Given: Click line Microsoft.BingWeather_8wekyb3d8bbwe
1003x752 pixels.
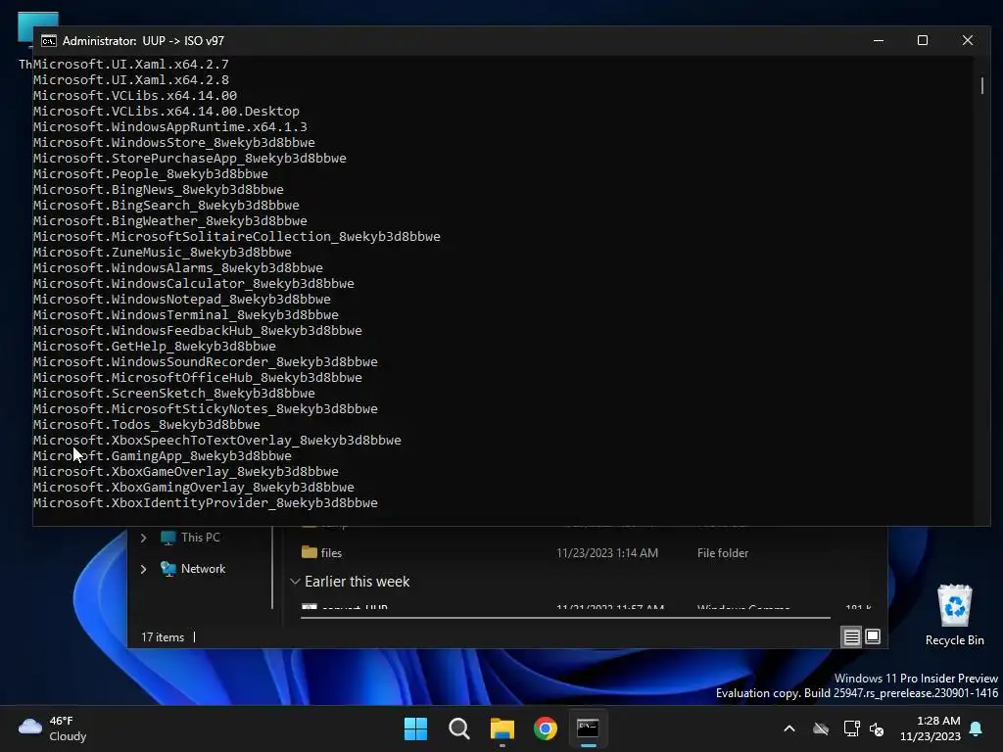Looking at the screenshot, I should (x=170, y=220).
